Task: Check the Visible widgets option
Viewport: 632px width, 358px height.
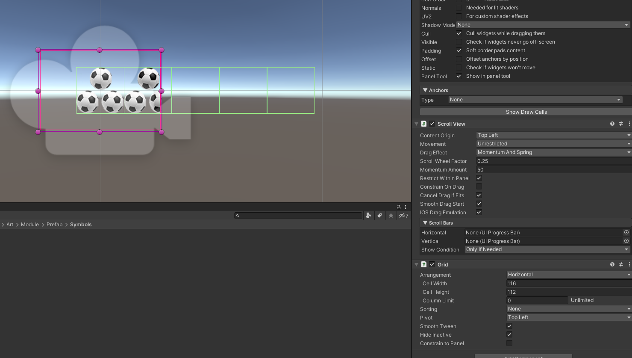Action: [459, 42]
